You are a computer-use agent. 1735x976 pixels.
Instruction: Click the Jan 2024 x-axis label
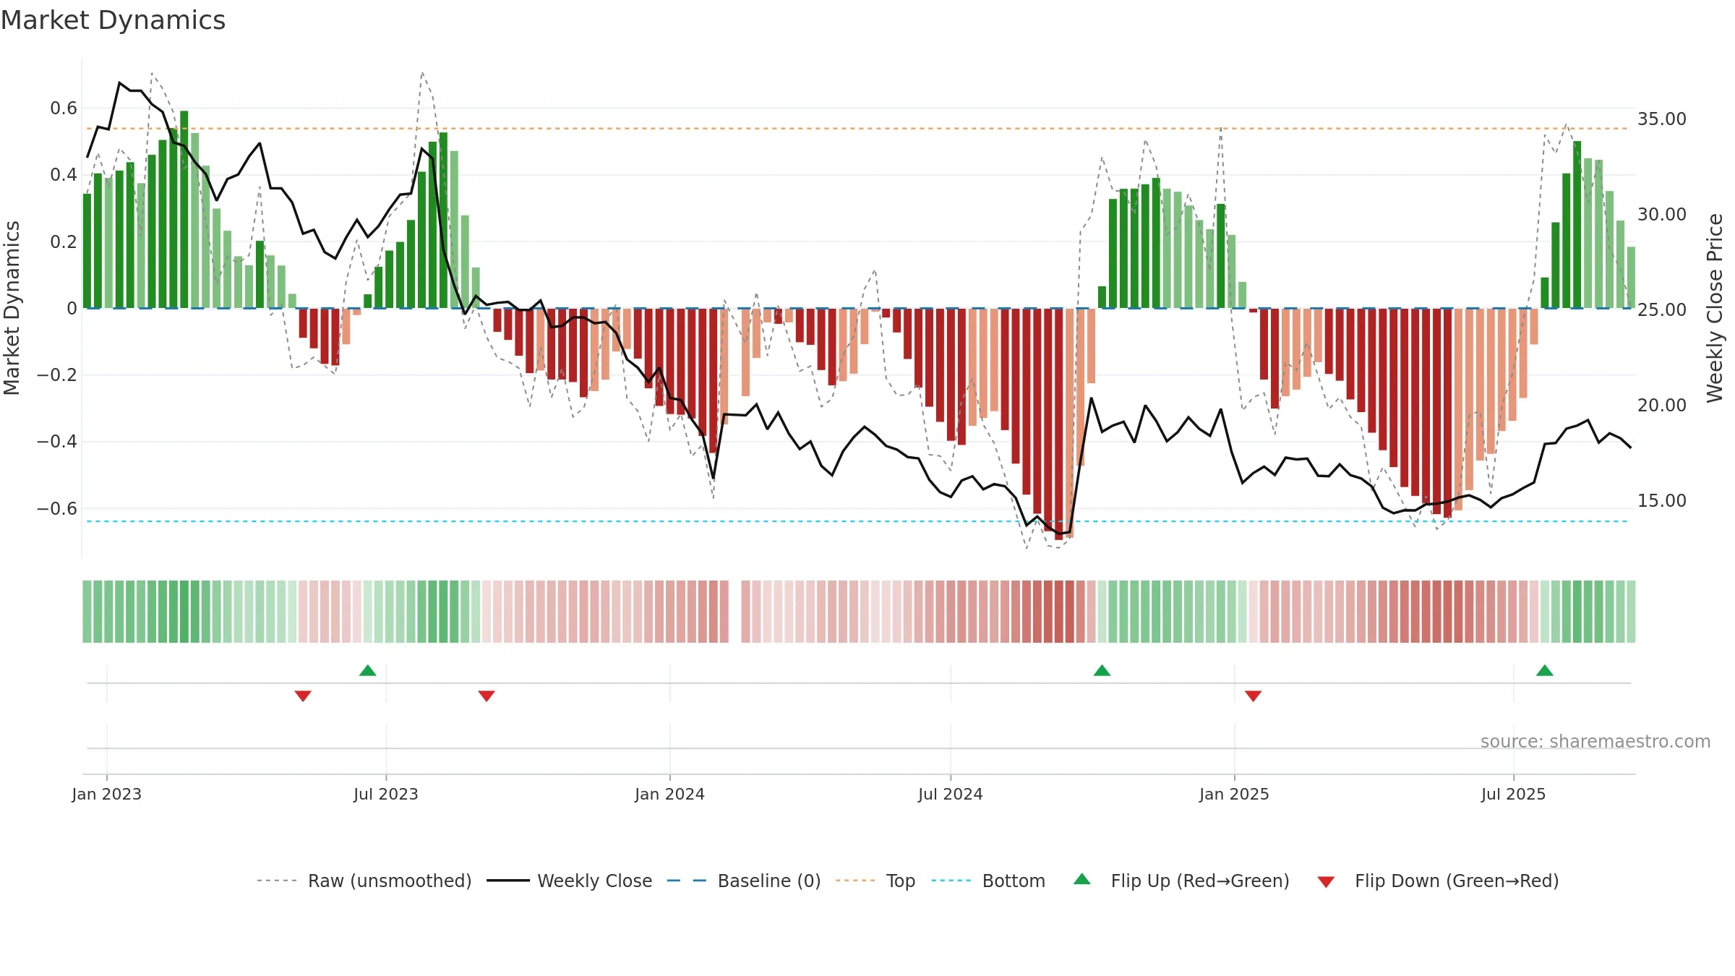click(x=670, y=794)
